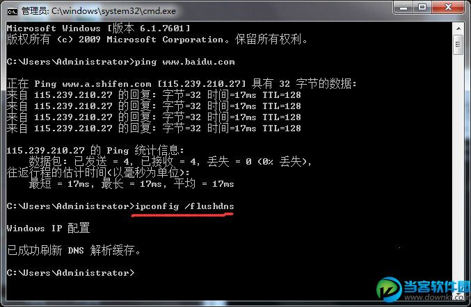Click the Windows IP 配置 output line
Image resolution: width=471 pixels, height=307 pixels.
(x=49, y=228)
